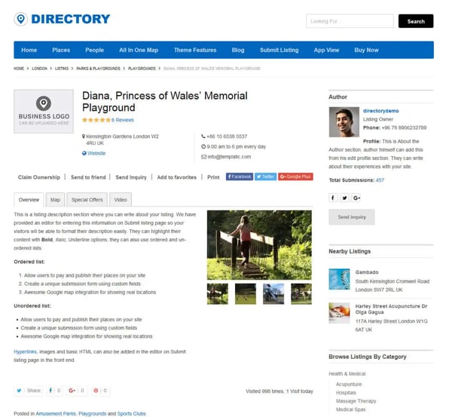Share listing via red Google Plus button
452x417 pixels.
tap(295, 176)
